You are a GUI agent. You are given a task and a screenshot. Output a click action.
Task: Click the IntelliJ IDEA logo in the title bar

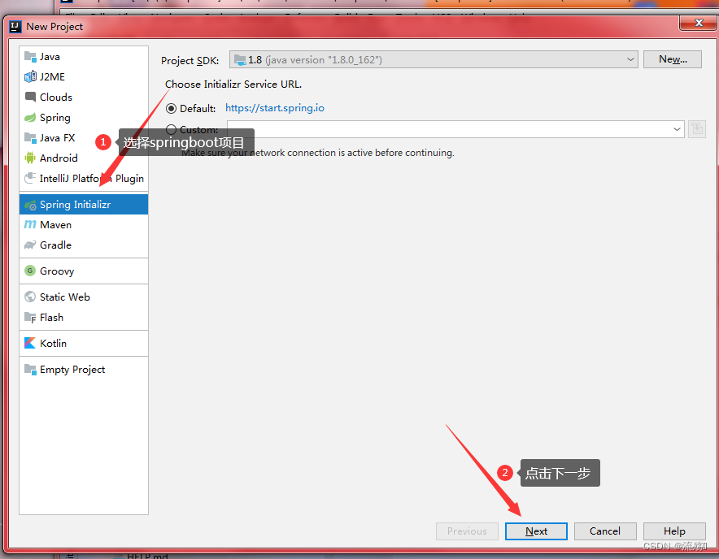click(15, 27)
